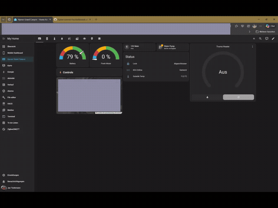
Task: Select Hymer Grand Canyon sidebar entry
Action: [x=17, y=59]
